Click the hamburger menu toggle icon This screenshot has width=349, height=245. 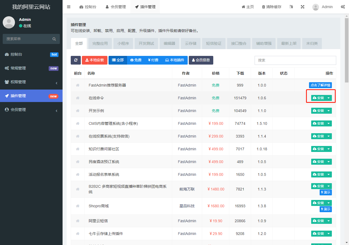(x=69, y=7)
